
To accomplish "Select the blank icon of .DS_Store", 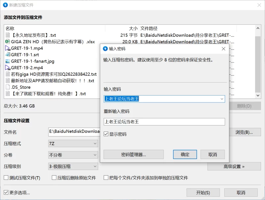I will 8,87.
